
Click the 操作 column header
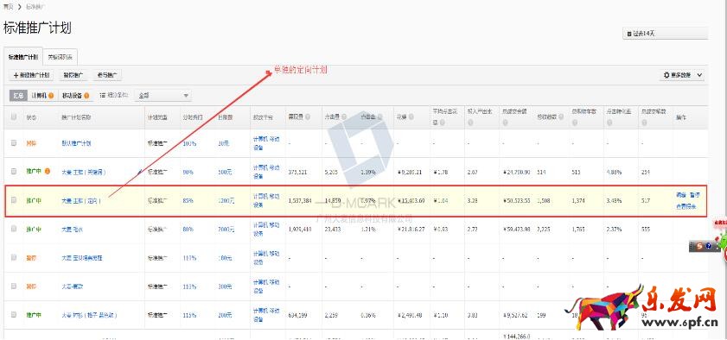point(681,117)
